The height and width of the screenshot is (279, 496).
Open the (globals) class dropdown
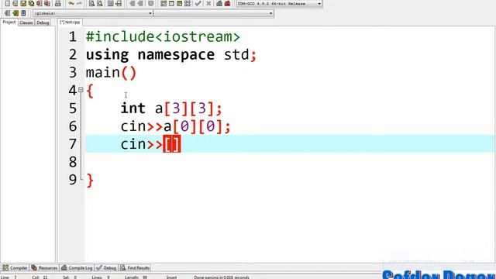[93, 13]
